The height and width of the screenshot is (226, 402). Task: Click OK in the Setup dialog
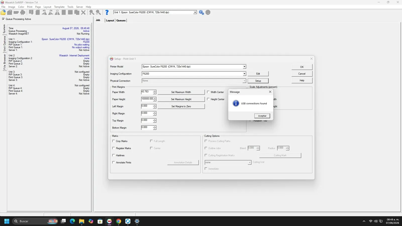point(302,67)
